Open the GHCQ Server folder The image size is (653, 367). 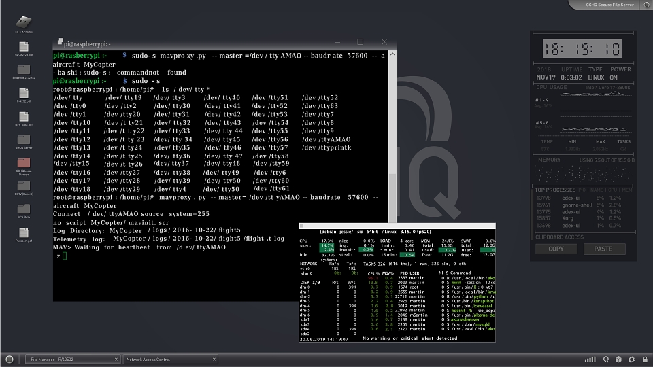click(24, 141)
